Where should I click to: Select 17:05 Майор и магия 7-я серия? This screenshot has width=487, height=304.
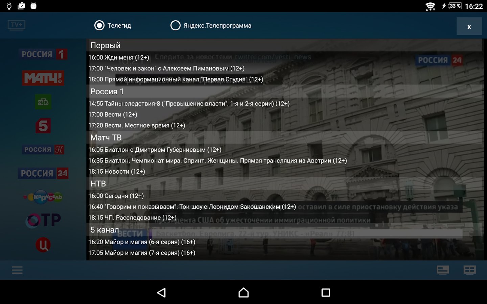pos(142,252)
